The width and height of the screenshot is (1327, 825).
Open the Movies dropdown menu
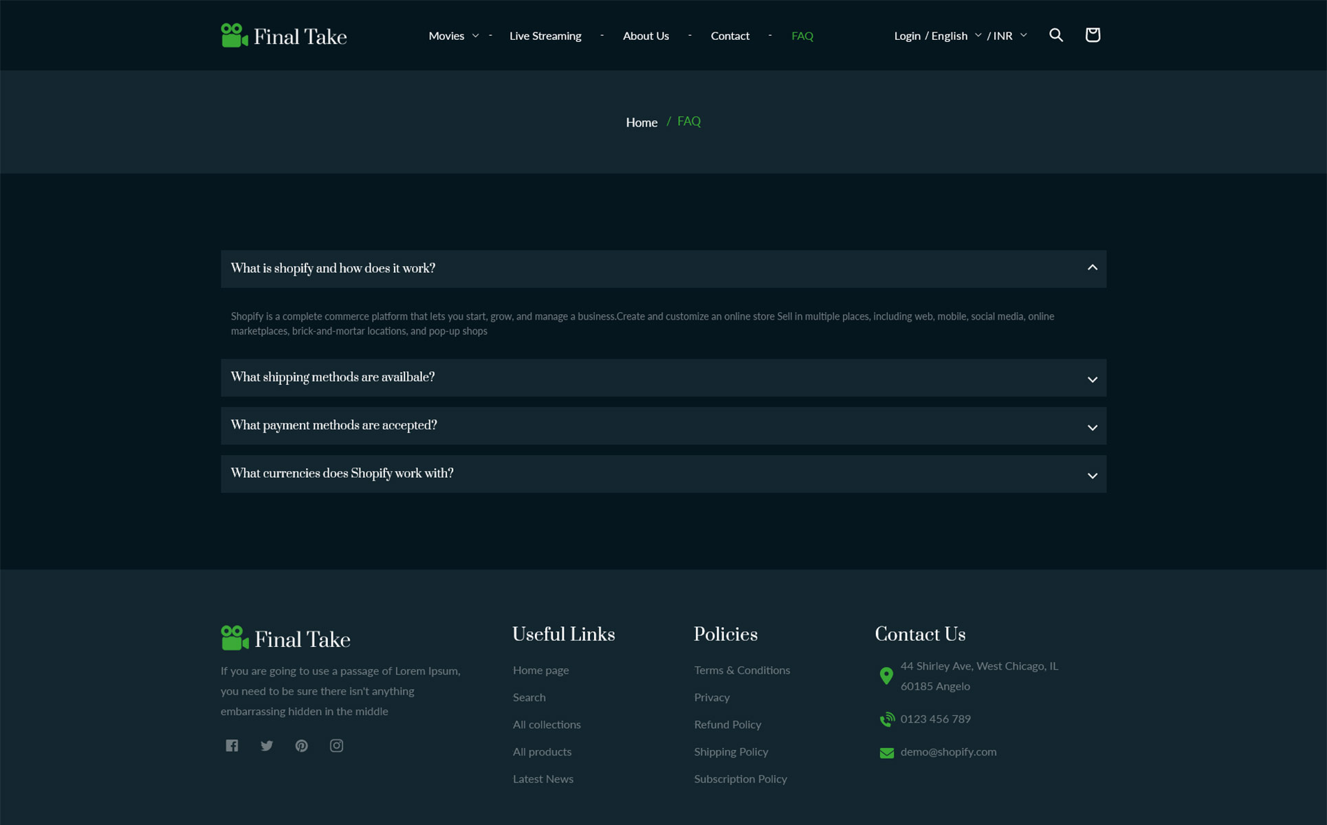pos(453,36)
